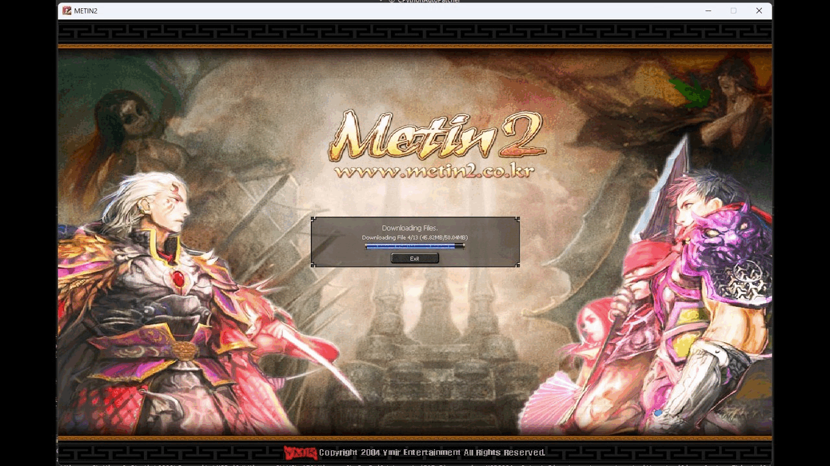The width and height of the screenshot is (830, 466).
Task: Click the METIN2 app icon in title bar
Action: point(67,10)
